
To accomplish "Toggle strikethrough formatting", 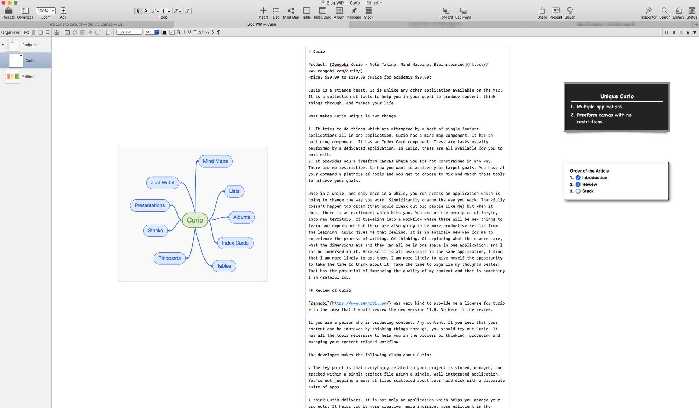I will [195, 32].
